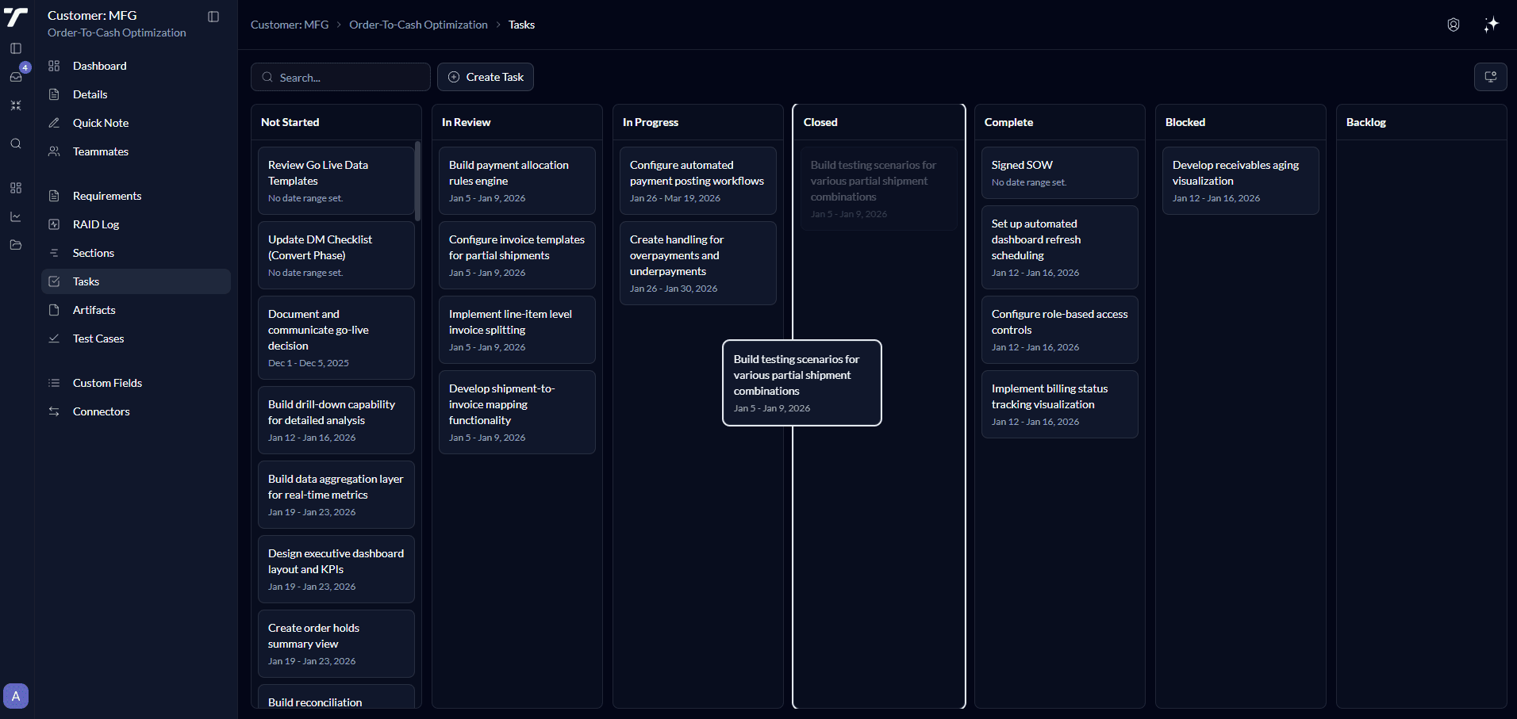The image size is (1517, 719).
Task: Open Configure invoice templates for partial shipments
Action: coord(517,255)
